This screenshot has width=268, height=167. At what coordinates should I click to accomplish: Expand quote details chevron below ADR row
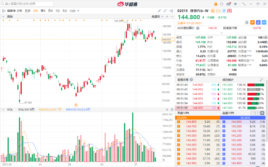(222, 33)
